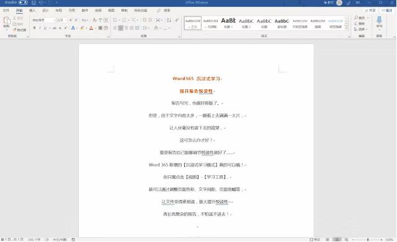Align text left

point(115,28)
